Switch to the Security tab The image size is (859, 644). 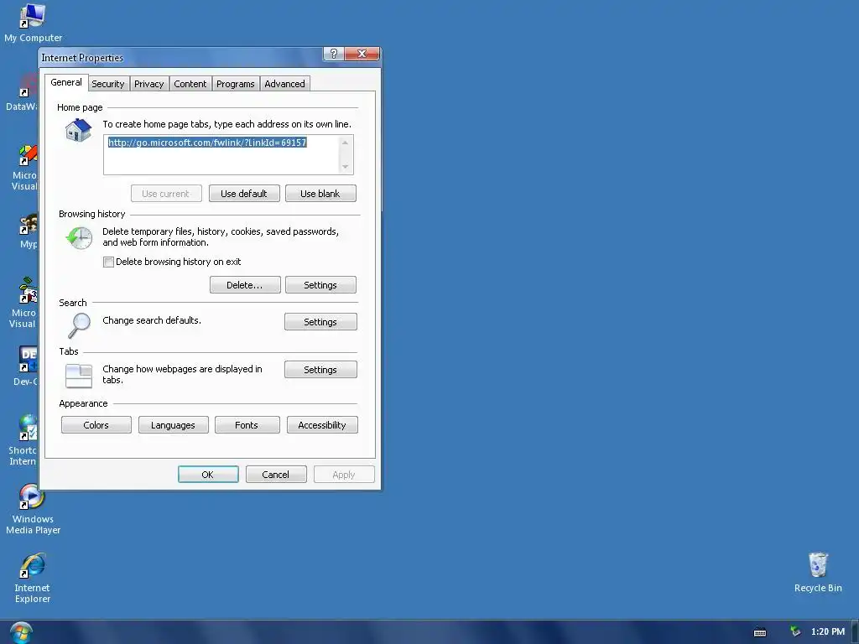[108, 84]
